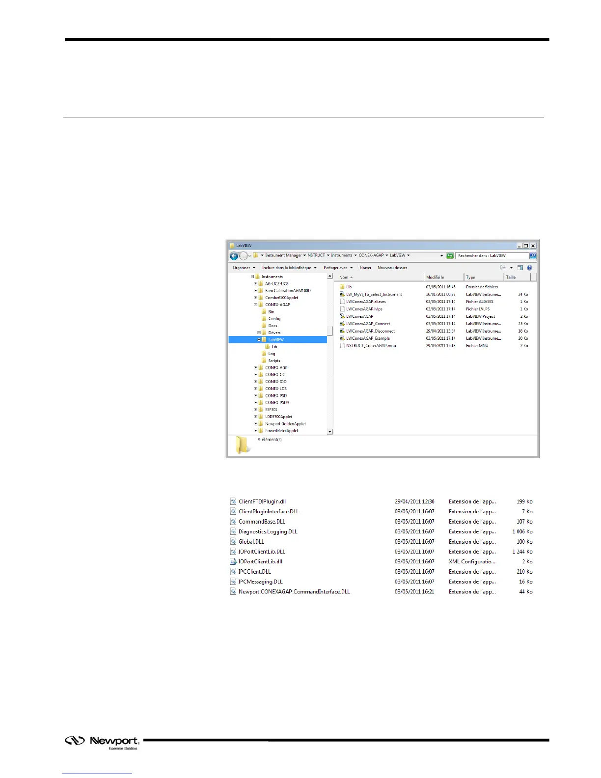Click the ClientFTDIPlugin.dll file icon
The height and width of the screenshot is (778, 601).
234,501
